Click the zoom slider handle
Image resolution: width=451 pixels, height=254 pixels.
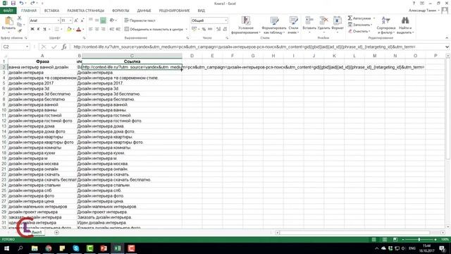point(419,240)
